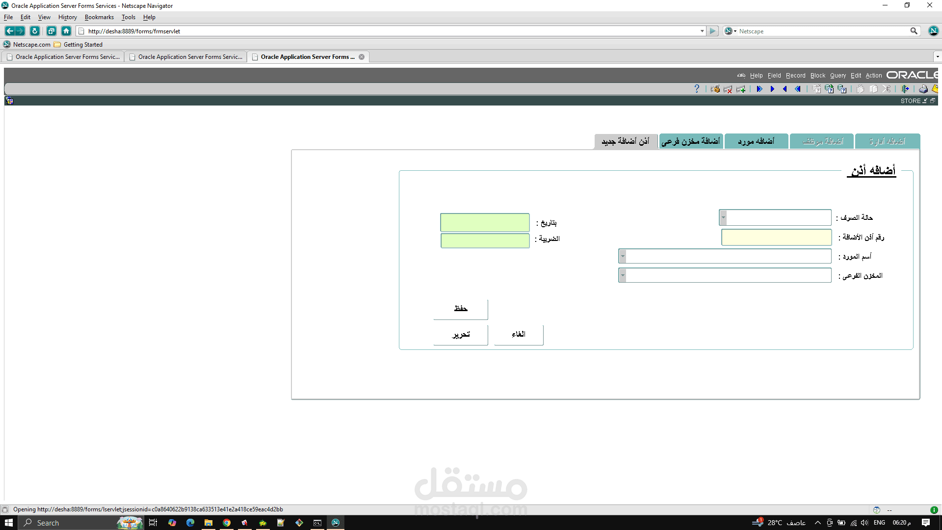Click the Insert Record green plus icon

tap(741, 89)
